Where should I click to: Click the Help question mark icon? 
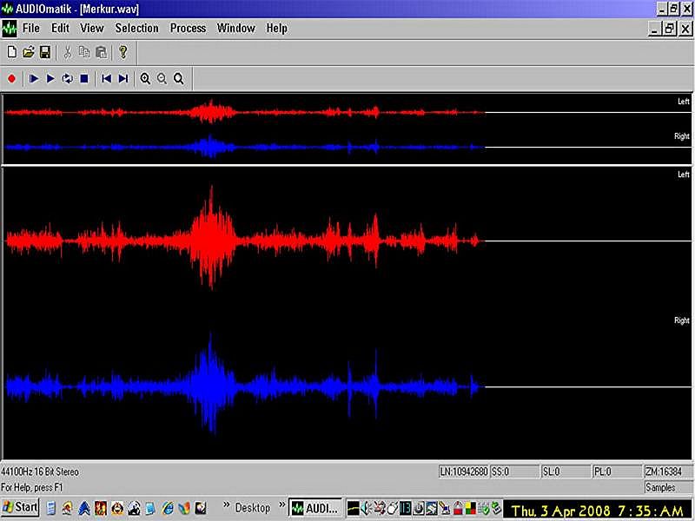pyautogui.click(x=123, y=52)
